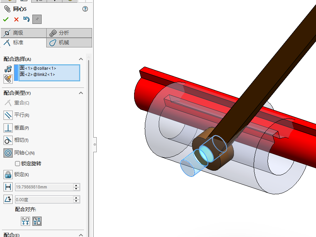Screen dimensions: 316x237
Task: Expand the 配合(E) section at the bottom
Action: [x=81, y=235]
